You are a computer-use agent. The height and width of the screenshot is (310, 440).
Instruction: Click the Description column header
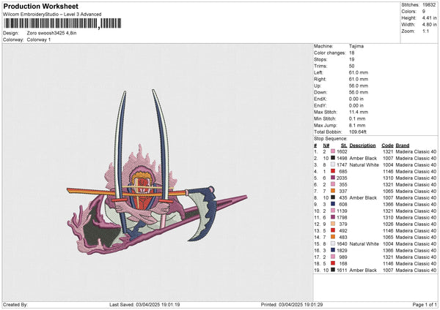[x=362, y=145]
